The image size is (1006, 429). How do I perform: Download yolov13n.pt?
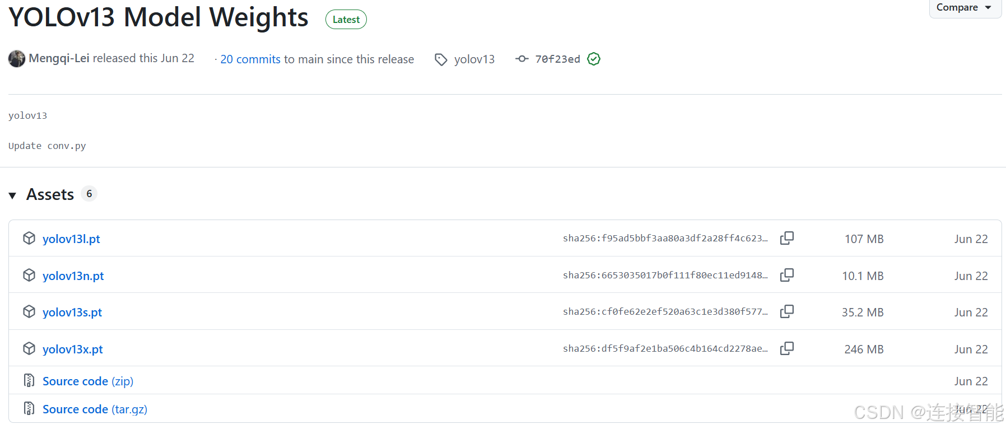73,276
